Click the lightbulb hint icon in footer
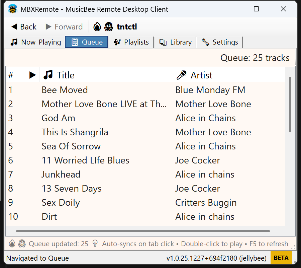Screen dimensions: 301x268 pos(95,244)
